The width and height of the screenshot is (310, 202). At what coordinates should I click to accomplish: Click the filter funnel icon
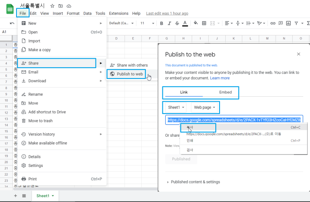pos(296,23)
